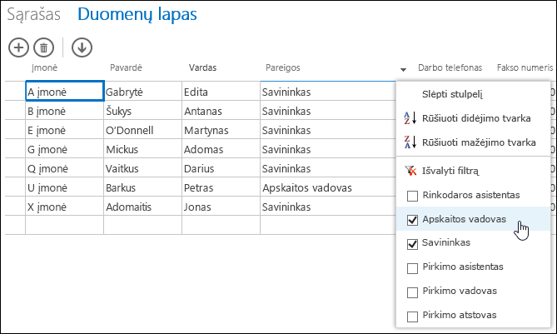Select the Adomas first name cell
This screenshot has height=334, width=557.
tap(221, 148)
